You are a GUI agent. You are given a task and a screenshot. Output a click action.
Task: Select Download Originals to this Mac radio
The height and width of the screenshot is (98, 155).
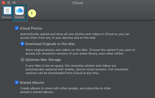[22, 44]
